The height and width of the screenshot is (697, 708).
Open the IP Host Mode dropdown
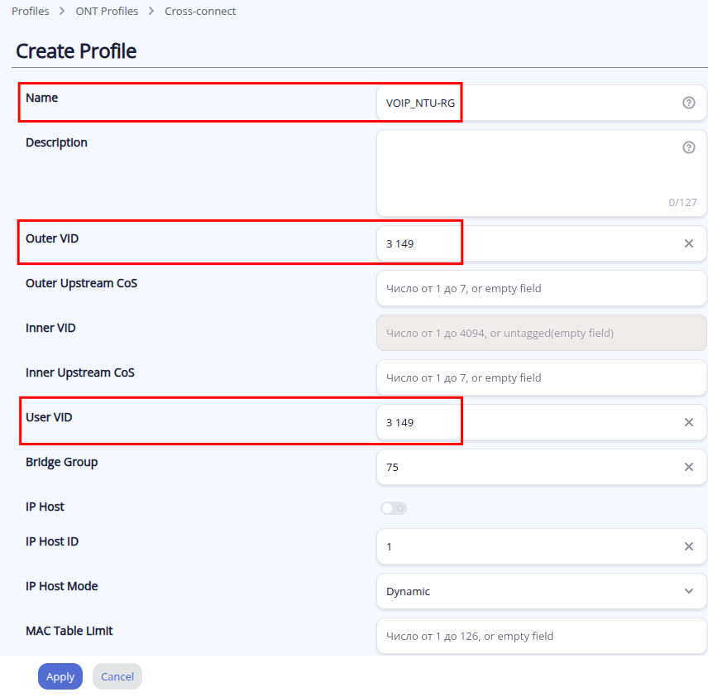[541, 591]
